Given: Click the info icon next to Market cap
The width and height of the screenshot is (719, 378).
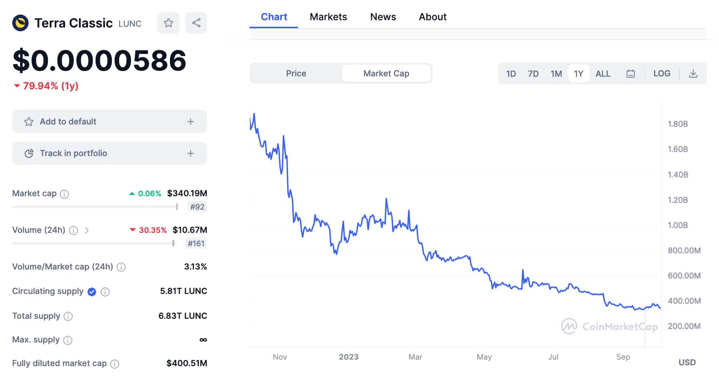Looking at the screenshot, I should click(x=64, y=194).
